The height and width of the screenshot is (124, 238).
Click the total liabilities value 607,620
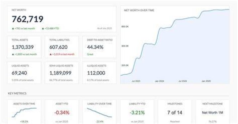pyautogui.click(x=59, y=47)
